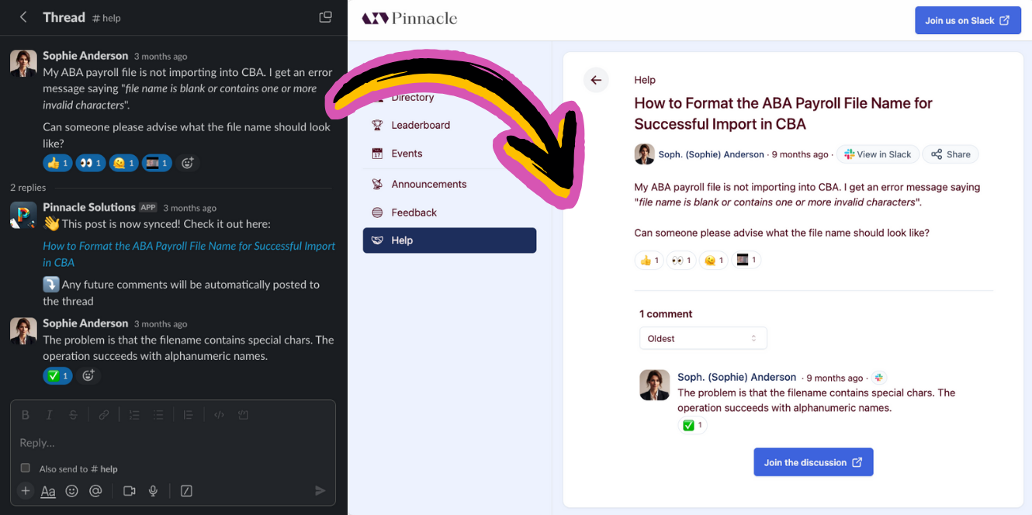Click the Help breadcrumb above post title
This screenshot has width=1032, height=515.
click(x=645, y=80)
